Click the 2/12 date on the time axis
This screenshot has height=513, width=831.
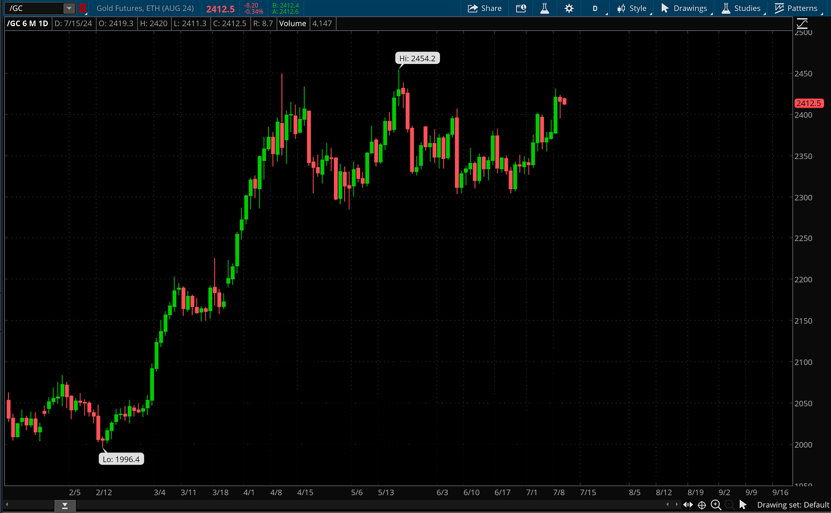[x=104, y=492]
